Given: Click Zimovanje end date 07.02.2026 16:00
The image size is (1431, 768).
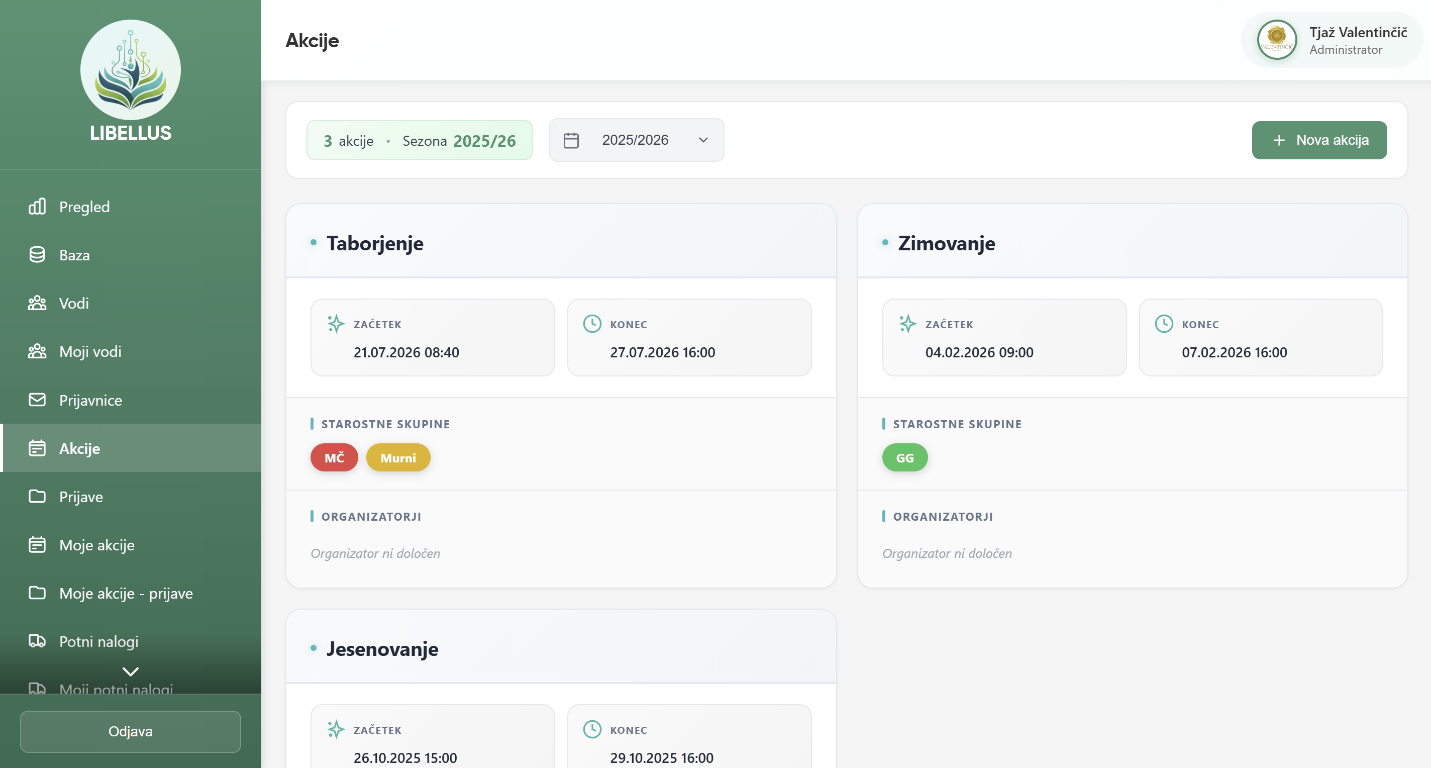Looking at the screenshot, I should 1234,352.
